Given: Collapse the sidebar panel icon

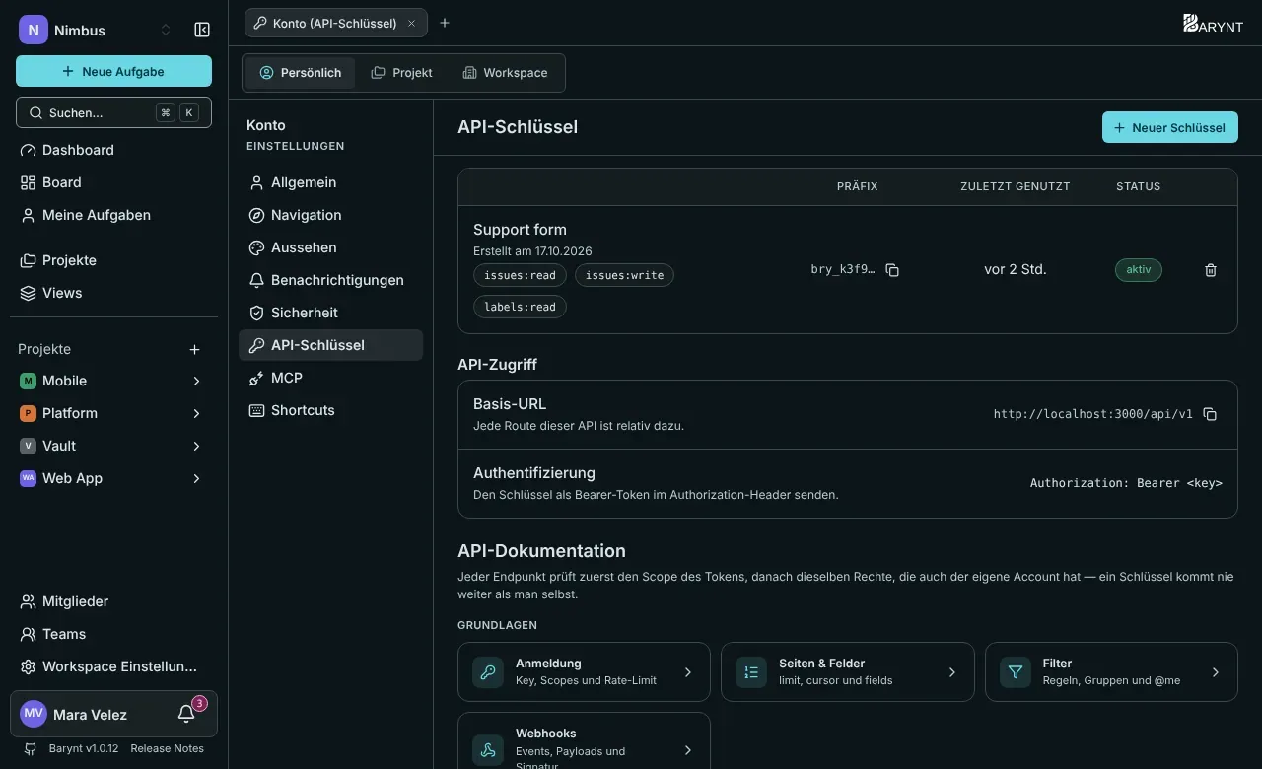Looking at the screenshot, I should [x=202, y=30].
